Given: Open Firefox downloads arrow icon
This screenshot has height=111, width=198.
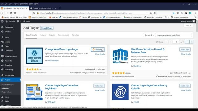Looking at the screenshot, I should click(174, 13).
